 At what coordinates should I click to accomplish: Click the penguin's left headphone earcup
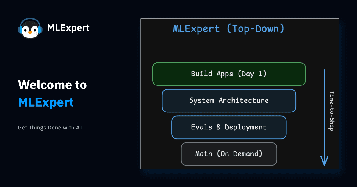click(x=21, y=30)
